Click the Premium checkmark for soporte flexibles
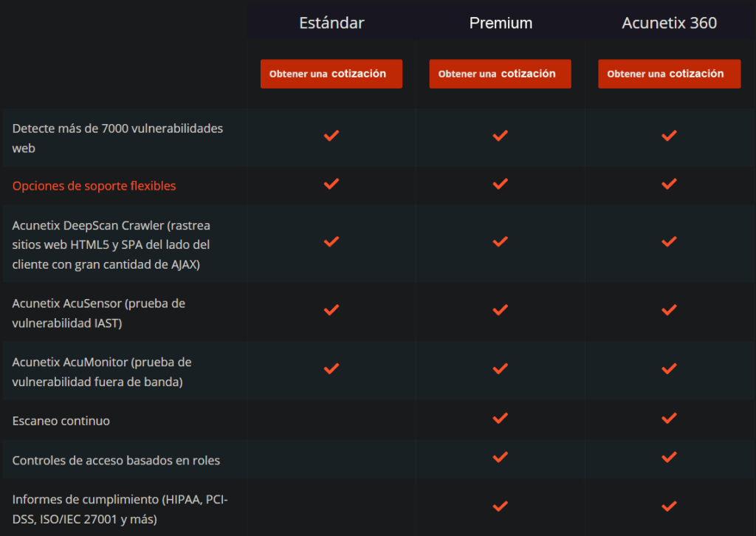This screenshot has height=536, width=756. coord(501,184)
